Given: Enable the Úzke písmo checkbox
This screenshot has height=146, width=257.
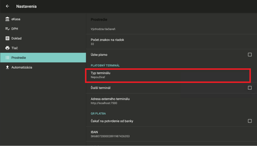Looking at the screenshot, I should point(250,55).
